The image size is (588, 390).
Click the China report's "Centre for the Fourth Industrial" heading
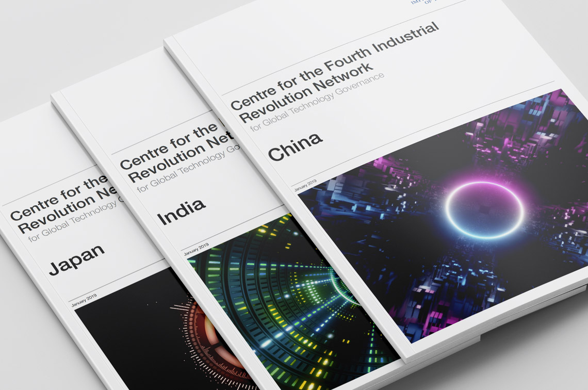tap(334, 66)
